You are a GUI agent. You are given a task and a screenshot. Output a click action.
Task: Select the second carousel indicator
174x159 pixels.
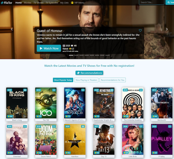click(76, 55)
